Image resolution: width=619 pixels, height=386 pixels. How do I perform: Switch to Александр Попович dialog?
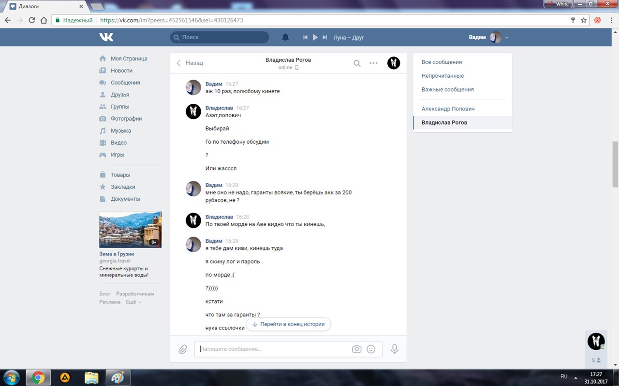pos(448,109)
